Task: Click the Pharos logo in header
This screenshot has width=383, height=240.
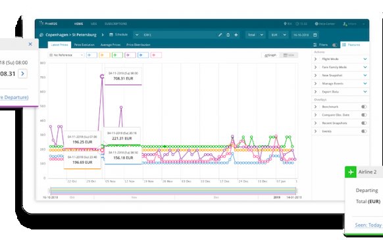Action: coord(48,24)
